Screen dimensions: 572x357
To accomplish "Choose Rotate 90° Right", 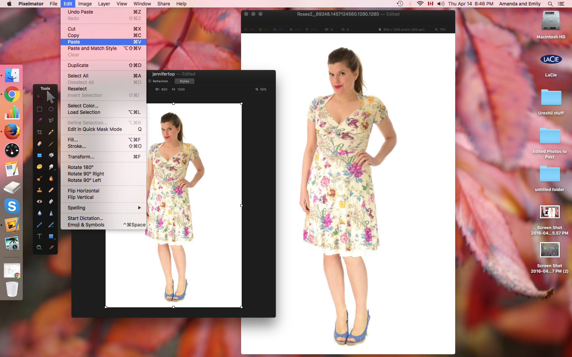I will [x=104, y=174].
